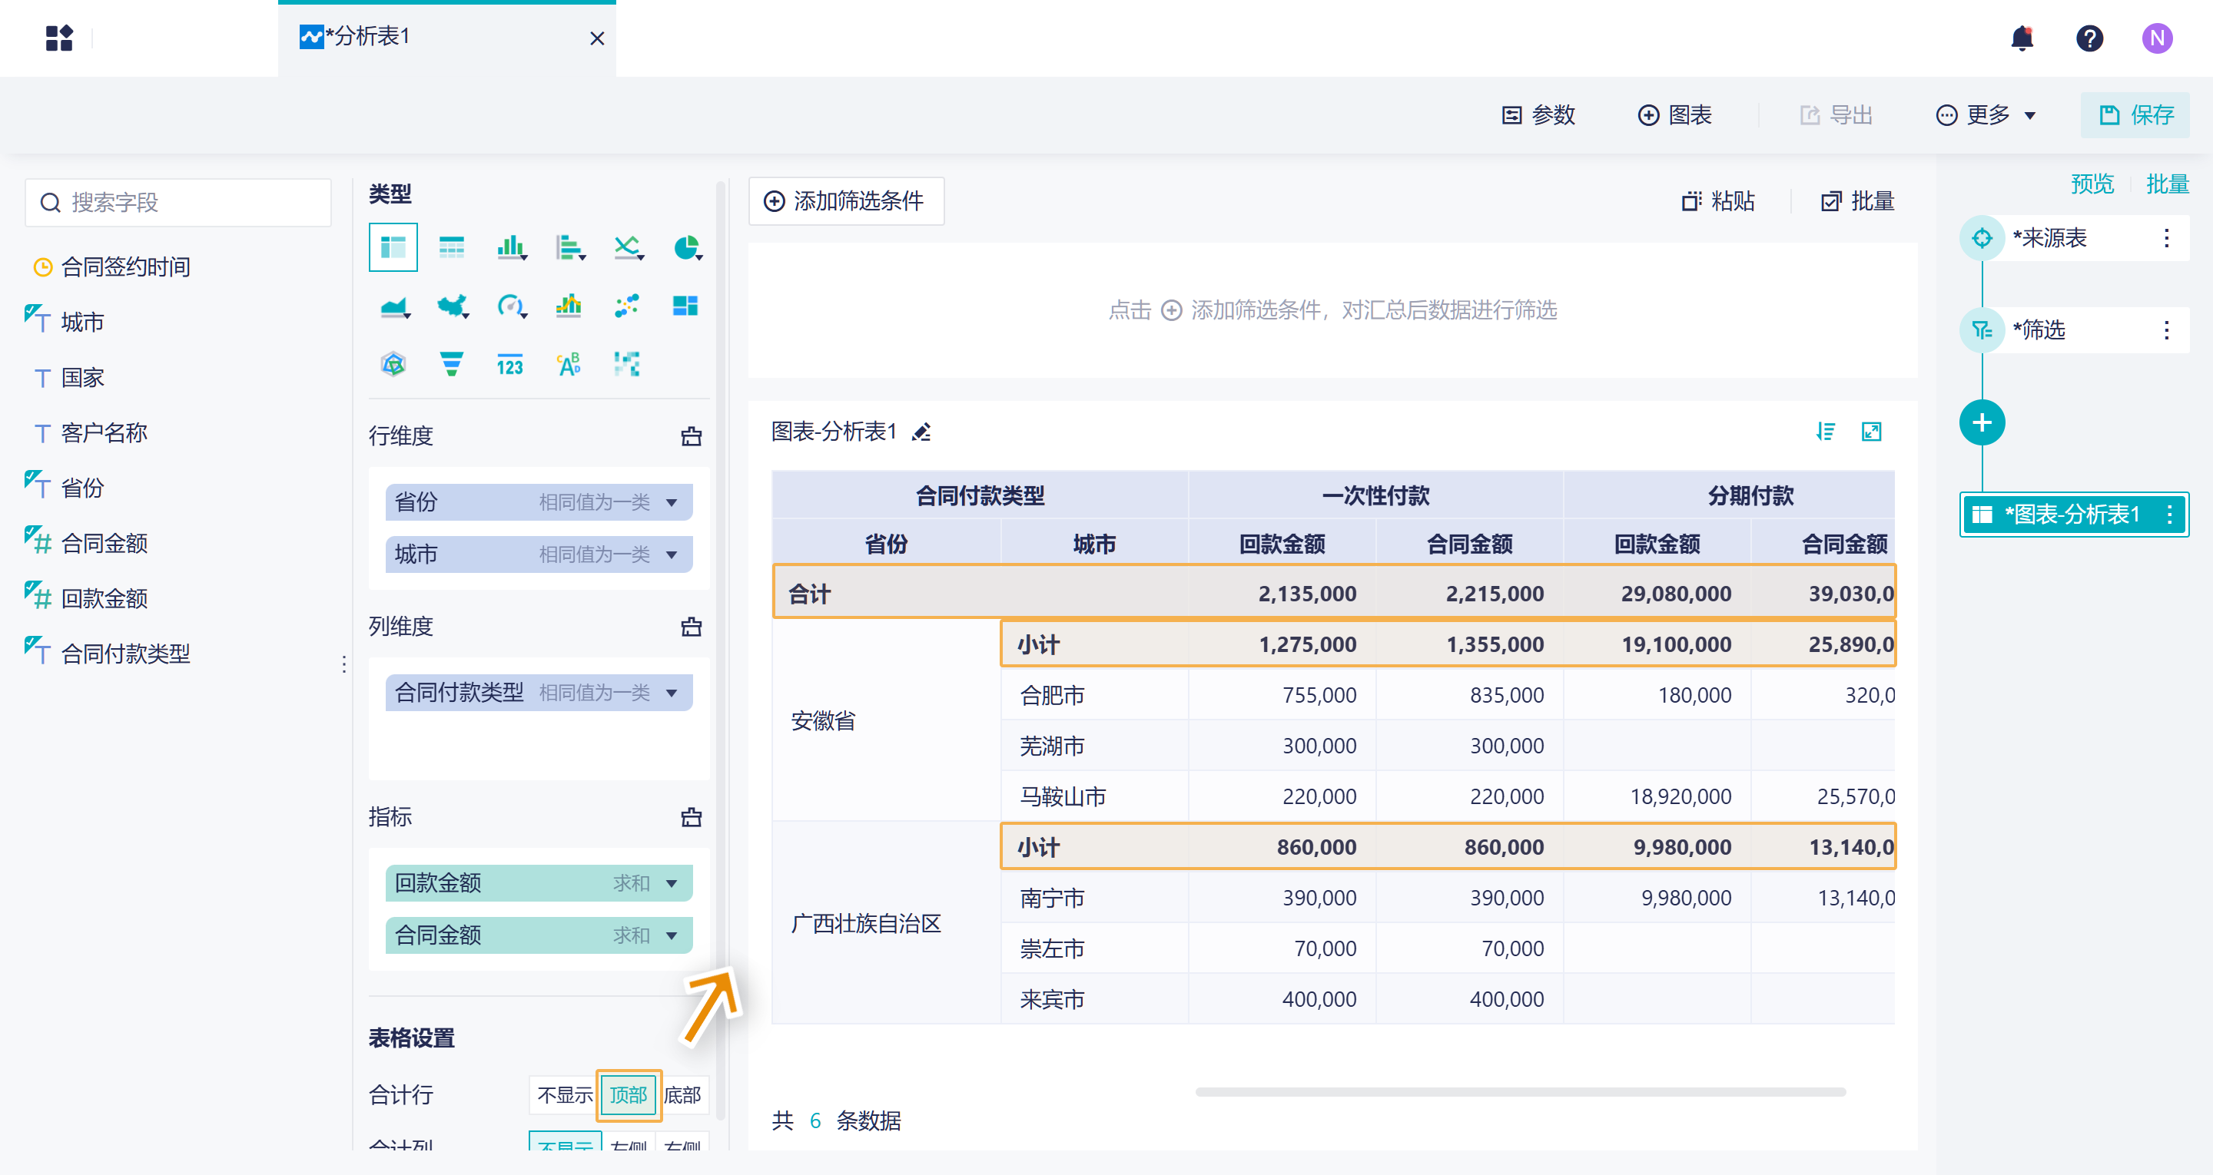2213x1175 pixels.
Task: Set total row position to 顶部
Action: 628,1095
